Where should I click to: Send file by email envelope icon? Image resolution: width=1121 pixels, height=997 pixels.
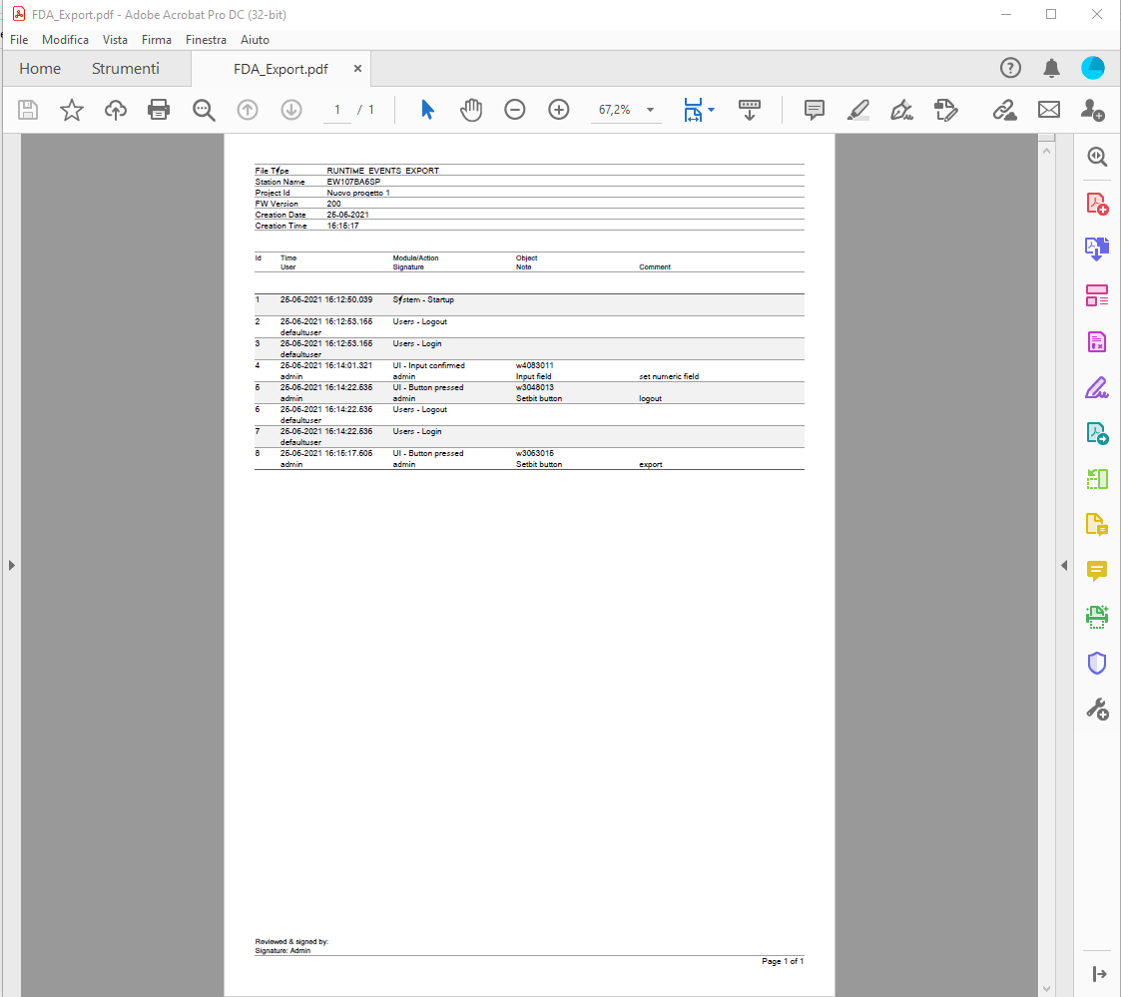pyautogui.click(x=1048, y=110)
